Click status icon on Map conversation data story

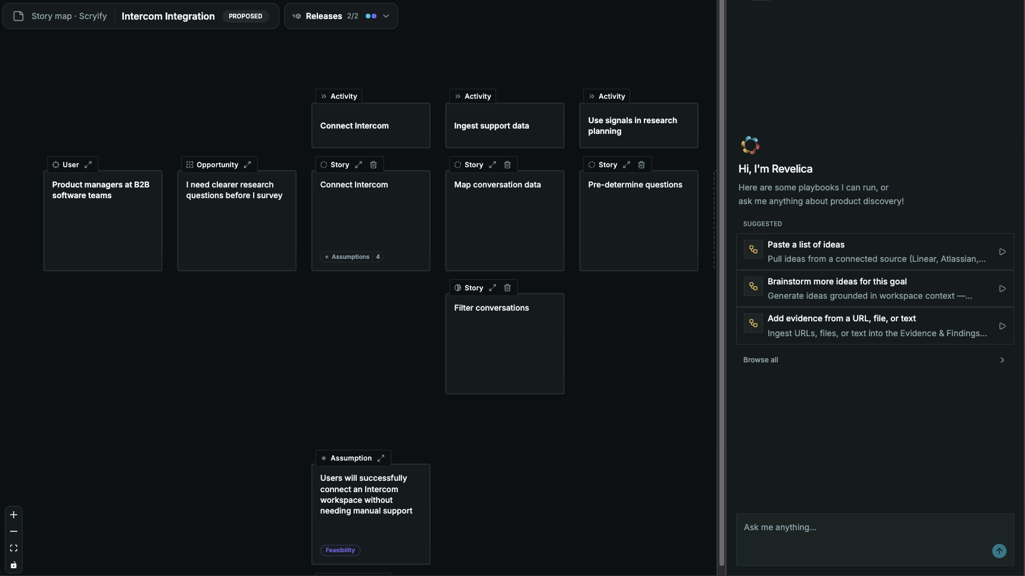(458, 165)
